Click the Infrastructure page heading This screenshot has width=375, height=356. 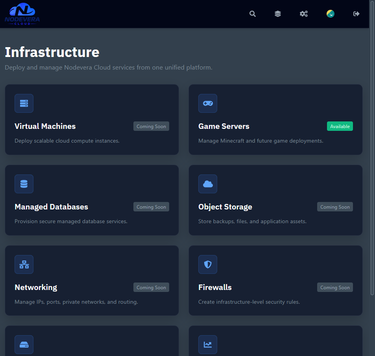(x=52, y=52)
